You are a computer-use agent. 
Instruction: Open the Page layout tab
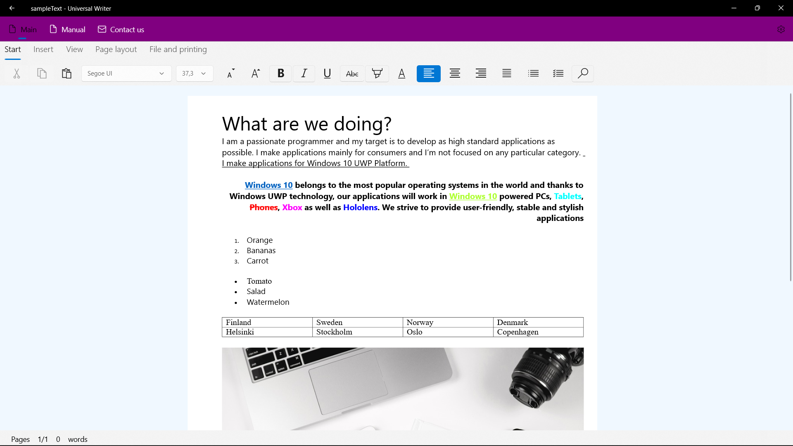116,50
